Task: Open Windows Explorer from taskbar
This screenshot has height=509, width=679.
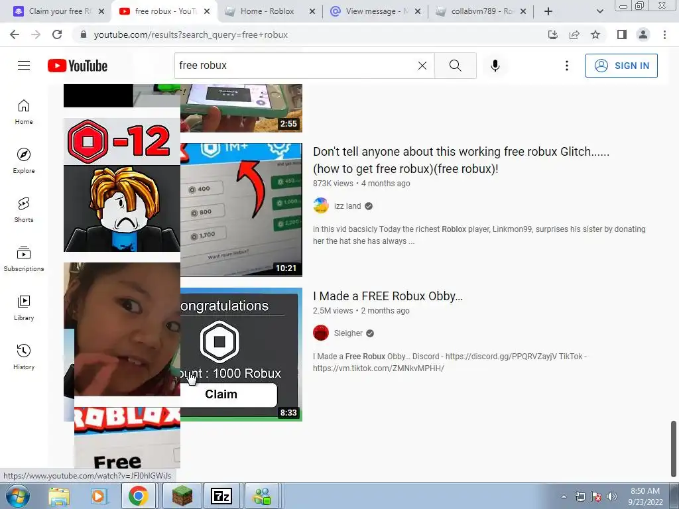Action: 59,496
